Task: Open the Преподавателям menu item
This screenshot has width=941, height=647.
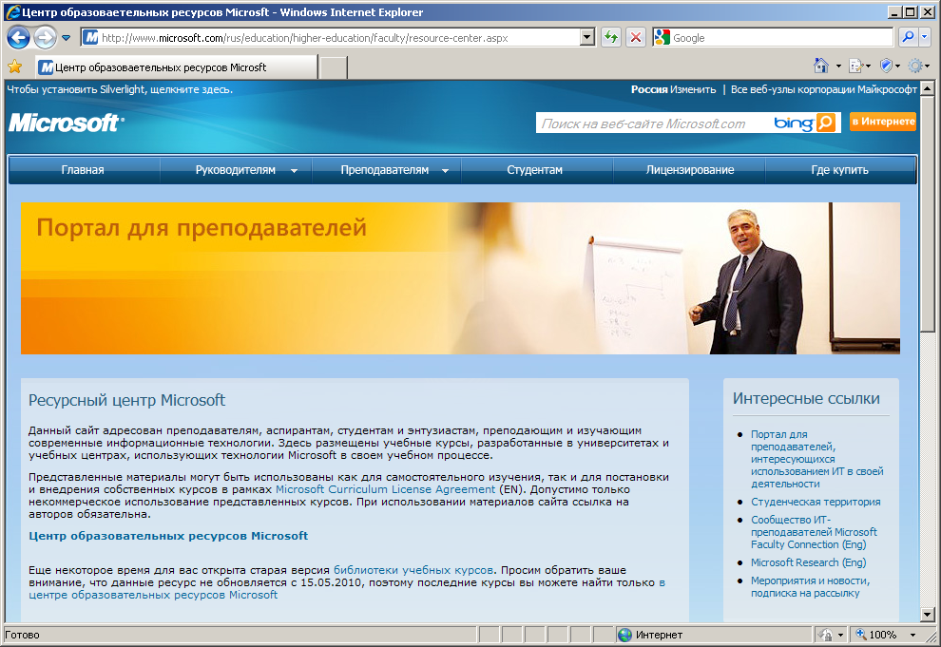Action: pyautogui.click(x=385, y=170)
